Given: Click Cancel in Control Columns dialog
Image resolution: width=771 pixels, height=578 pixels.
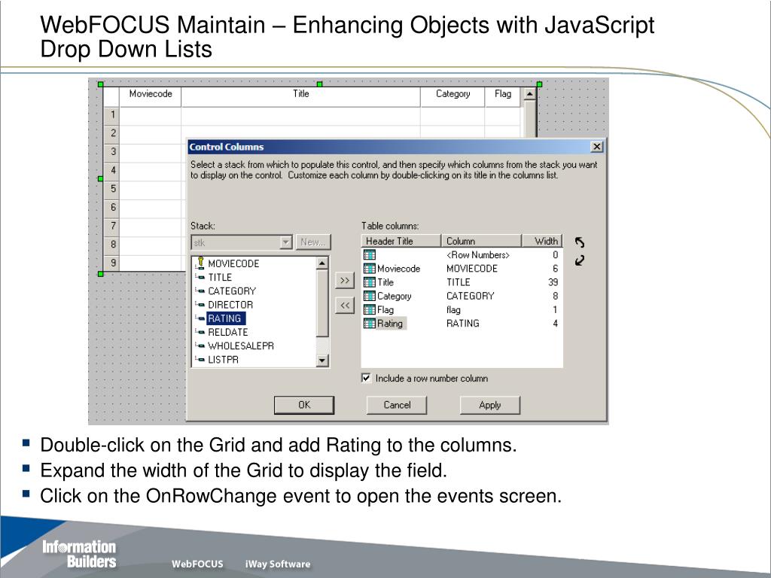Looking at the screenshot, I should click(x=397, y=404).
